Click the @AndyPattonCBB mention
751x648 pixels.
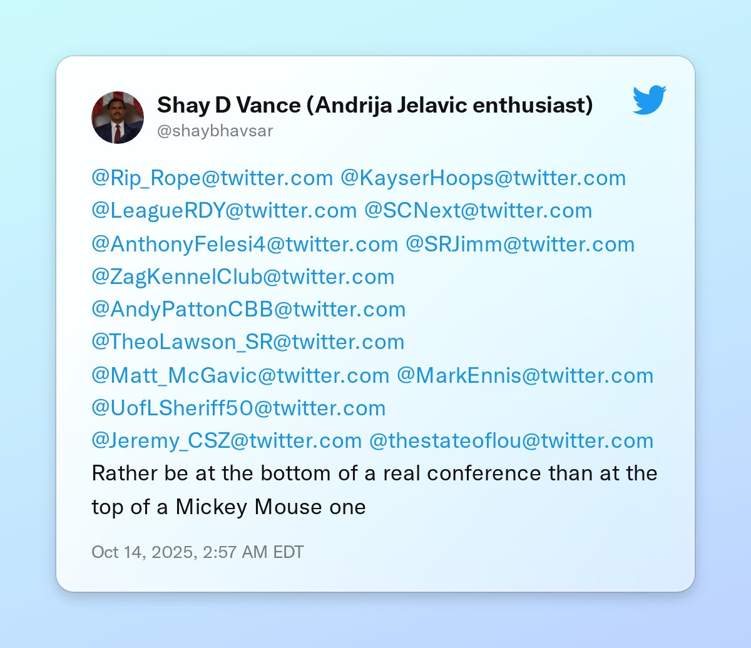(x=248, y=310)
